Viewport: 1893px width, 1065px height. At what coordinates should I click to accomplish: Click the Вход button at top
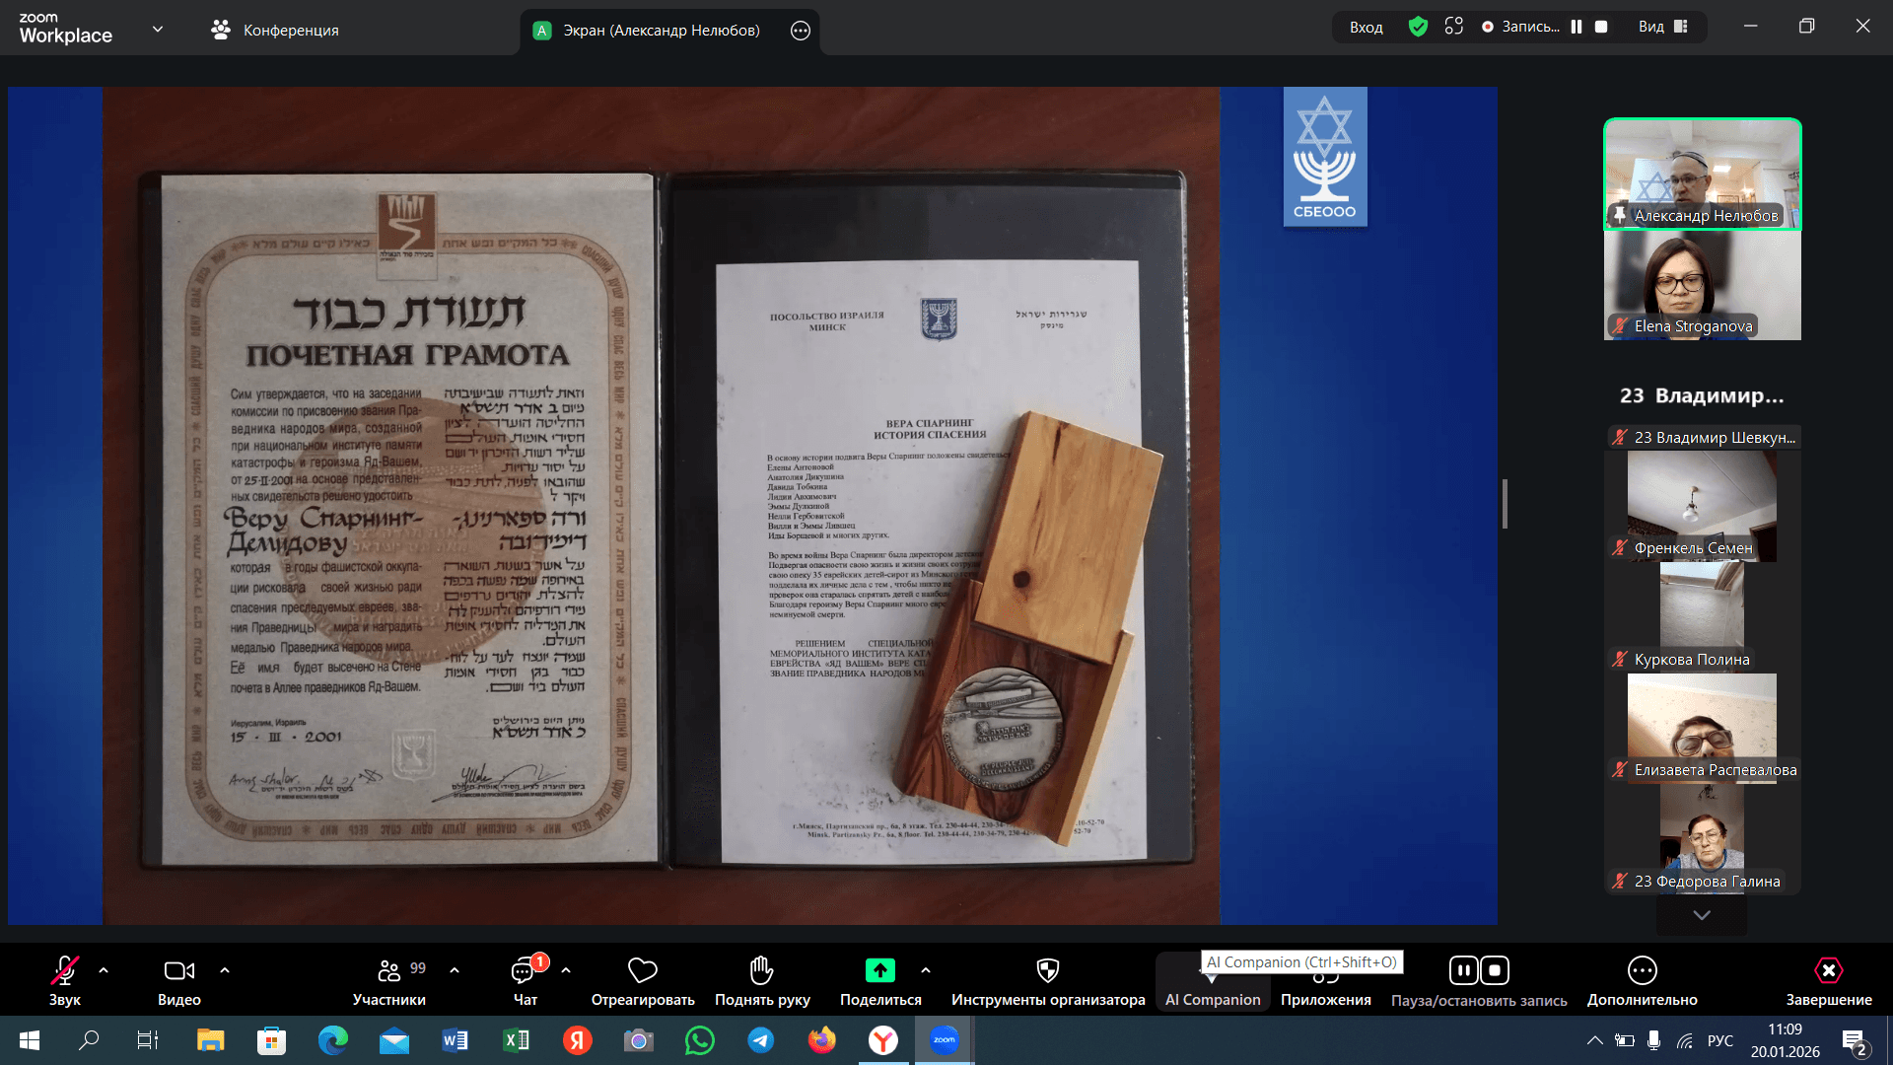pyautogui.click(x=1367, y=28)
